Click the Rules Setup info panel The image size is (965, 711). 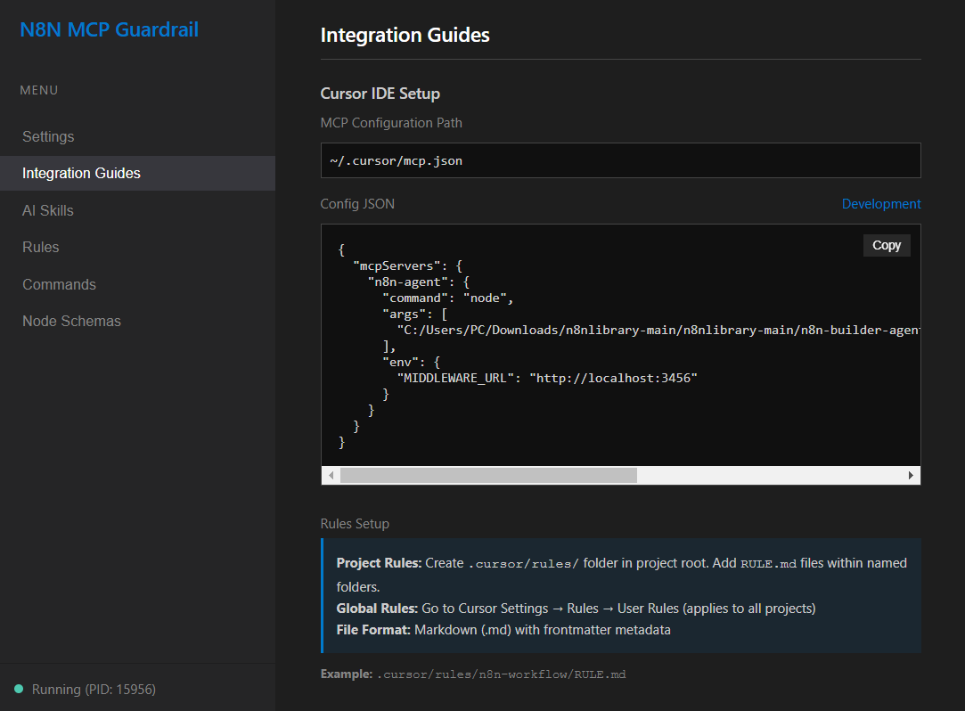pos(620,593)
